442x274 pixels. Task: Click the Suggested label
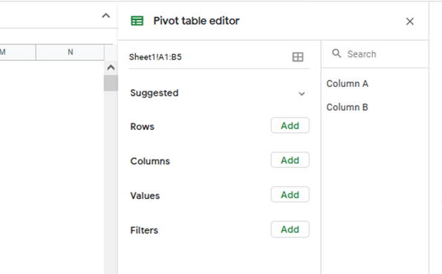(155, 93)
